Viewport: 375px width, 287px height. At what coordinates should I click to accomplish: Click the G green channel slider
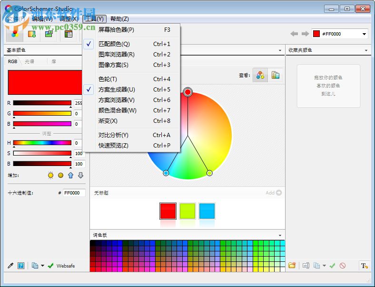(42, 113)
